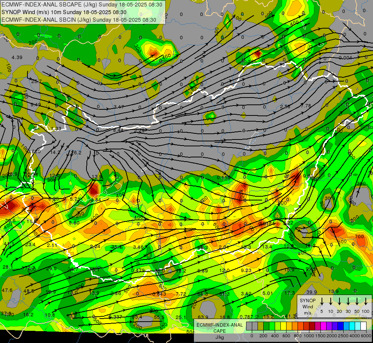Image resolution: width=373 pixels, height=343 pixels.
Task: Select the bright magenta swatch in CAPE scale
Action: coord(323,326)
